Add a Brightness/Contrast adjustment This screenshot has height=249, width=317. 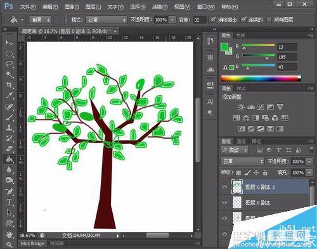coord(241,107)
